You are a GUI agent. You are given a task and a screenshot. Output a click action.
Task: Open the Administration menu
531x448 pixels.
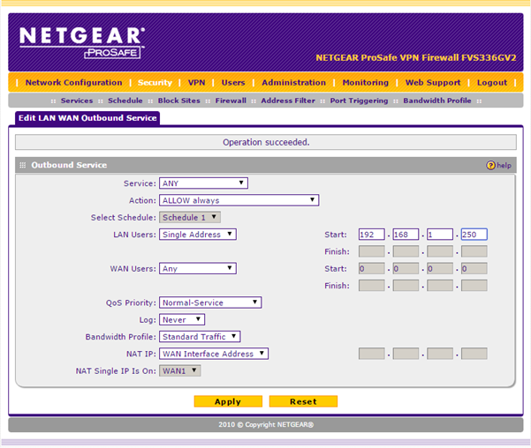click(293, 83)
